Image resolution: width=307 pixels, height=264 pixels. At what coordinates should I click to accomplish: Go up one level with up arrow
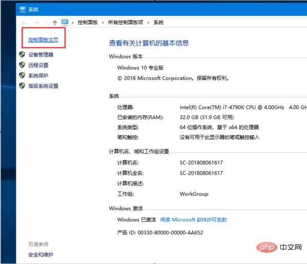coord(55,23)
